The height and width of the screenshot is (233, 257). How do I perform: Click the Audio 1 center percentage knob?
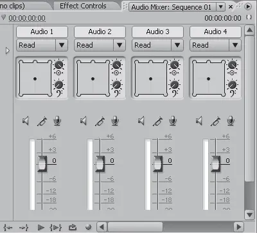pos(58,64)
